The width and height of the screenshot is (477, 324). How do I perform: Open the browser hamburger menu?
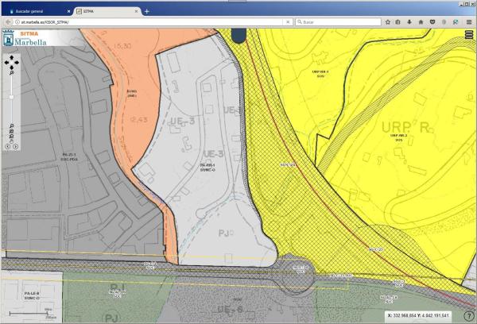click(469, 22)
